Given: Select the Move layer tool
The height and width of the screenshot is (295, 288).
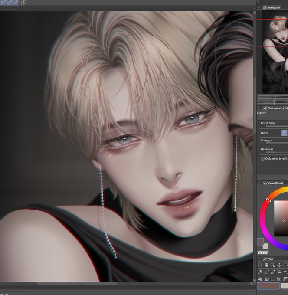Looking at the screenshot, I should point(279,265).
